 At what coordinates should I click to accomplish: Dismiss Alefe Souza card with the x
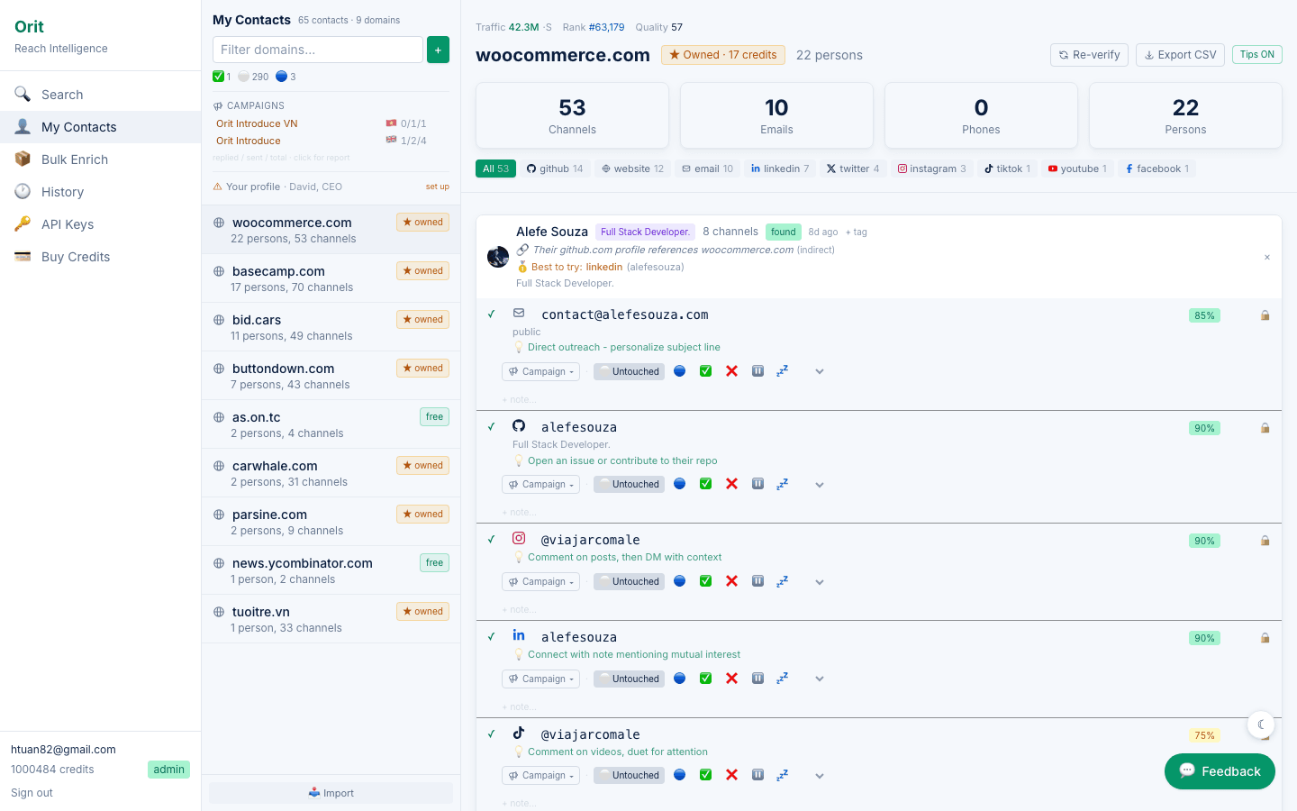[1267, 258]
